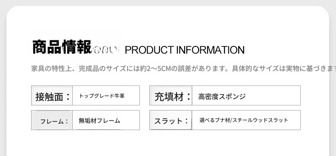Click the word INFORMATION in the title
The width and height of the screenshot is (336, 156).
tap(211, 50)
